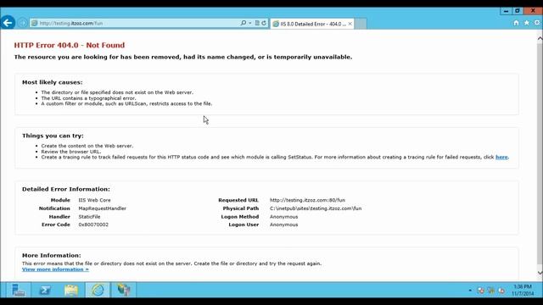
Task: Open File Explorer from the taskbar
Action: (71, 290)
